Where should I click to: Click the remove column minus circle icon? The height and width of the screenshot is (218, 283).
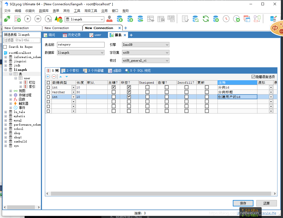(54, 77)
